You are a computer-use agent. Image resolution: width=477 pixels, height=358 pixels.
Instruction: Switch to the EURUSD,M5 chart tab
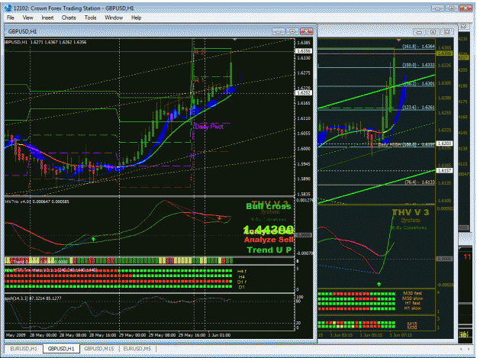[137, 349]
